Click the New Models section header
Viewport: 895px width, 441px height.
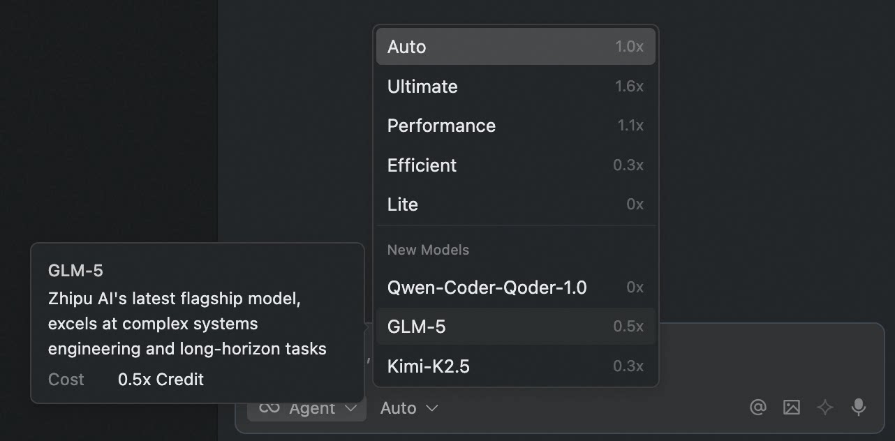click(428, 250)
